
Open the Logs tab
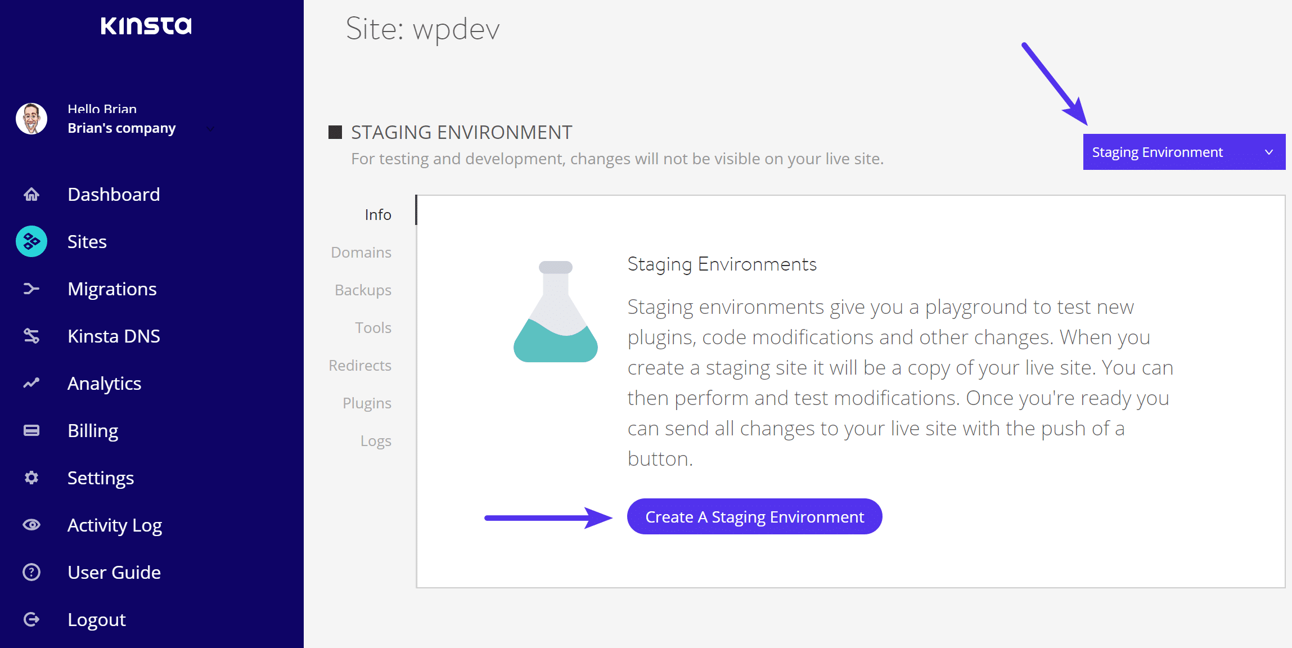[376, 440]
